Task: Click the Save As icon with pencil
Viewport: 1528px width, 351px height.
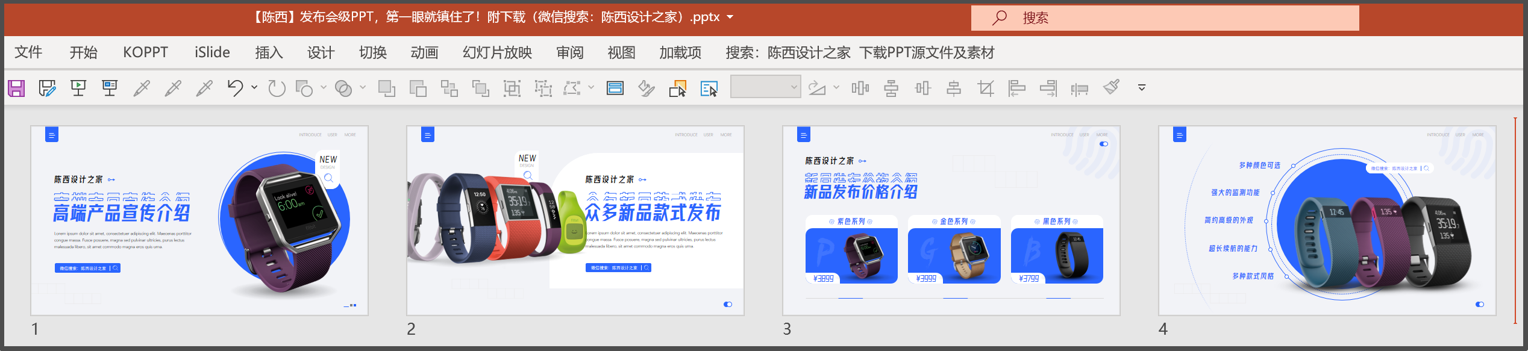Action: point(47,89)
